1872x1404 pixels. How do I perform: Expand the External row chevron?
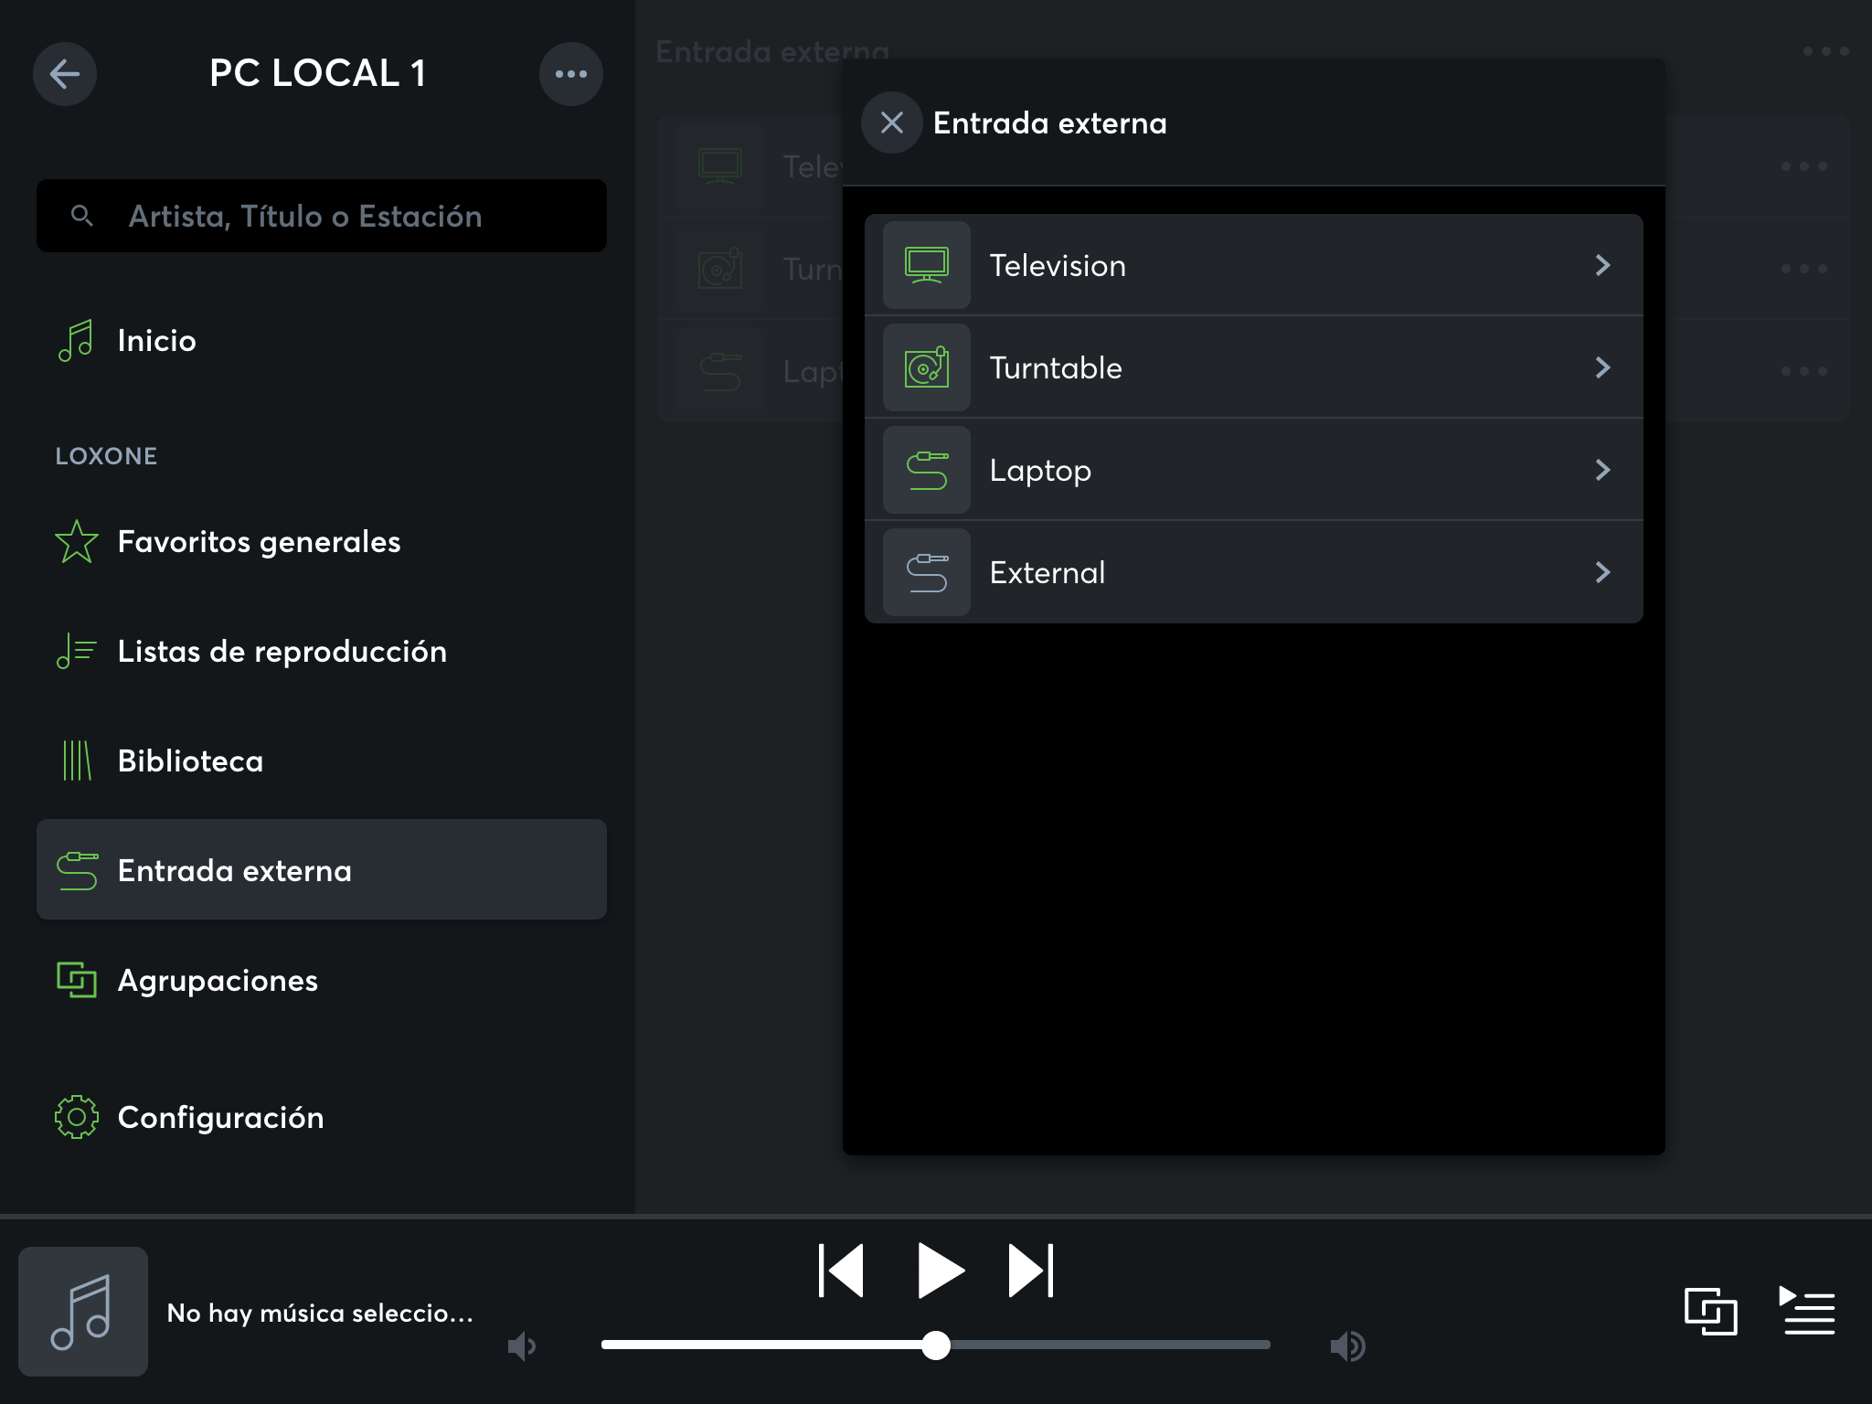(1602, 572)
